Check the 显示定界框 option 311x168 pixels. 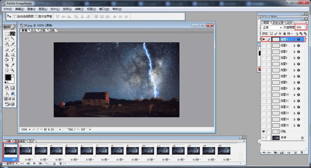point(36,16)
